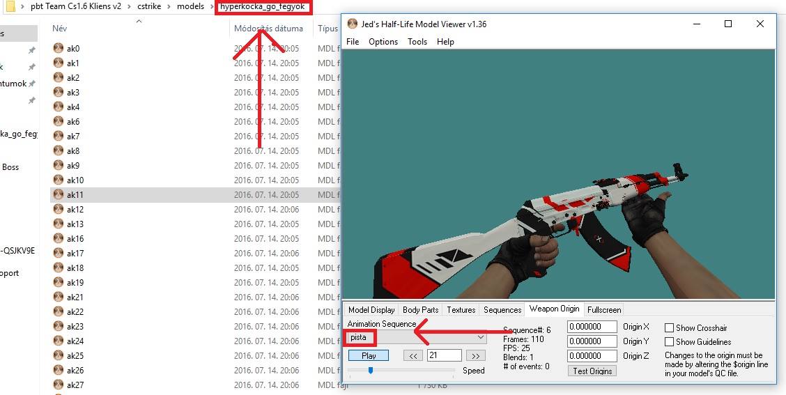Click the model icon beside ak9
Image resolution: width=786 pixels, height=395 pixels.
58,165
